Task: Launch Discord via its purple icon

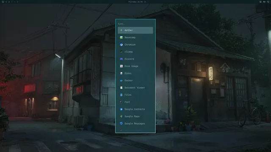Action: (x=122, y=59)
